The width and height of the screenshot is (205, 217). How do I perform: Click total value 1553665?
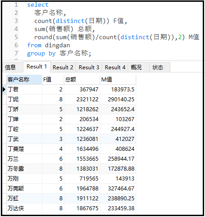(82, 159)
